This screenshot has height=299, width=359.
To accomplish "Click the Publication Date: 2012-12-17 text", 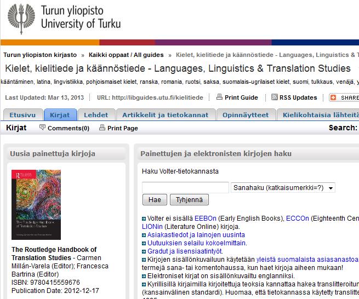I will click(x=55, y=291).
